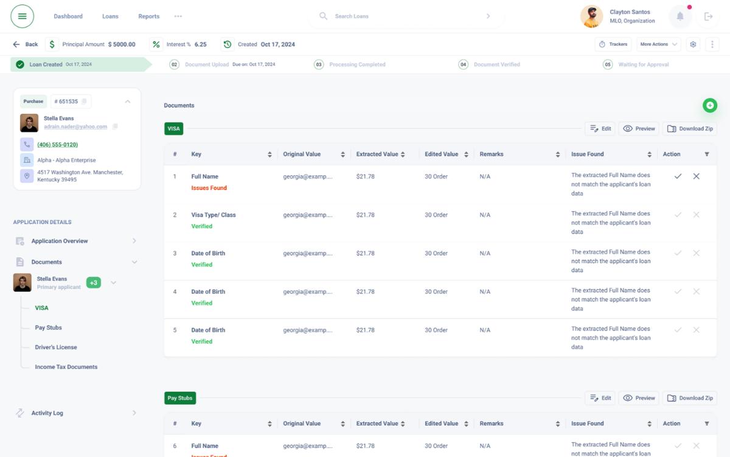This screenshot has height=457, width=730.
Task: Click the settings gear in the loan toolbar
Action: pos(692,44)
